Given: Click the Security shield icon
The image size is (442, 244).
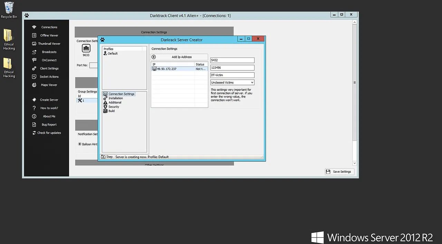Looking at the screenshot, I should 105,107.
